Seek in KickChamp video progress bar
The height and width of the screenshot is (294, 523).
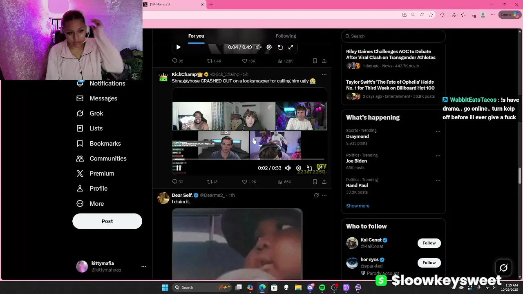(x=249, y=160)
